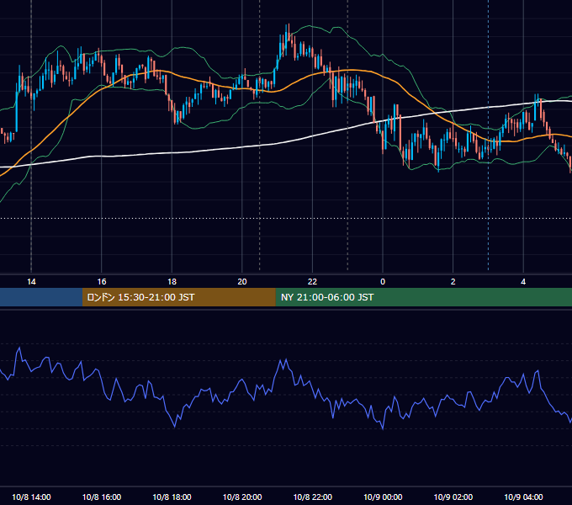Click the 10/8 20:00 date label
The image size is (572, 505).
(x=242, y=497)
